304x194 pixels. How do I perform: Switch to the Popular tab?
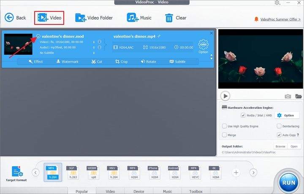(x=81, y=191)
